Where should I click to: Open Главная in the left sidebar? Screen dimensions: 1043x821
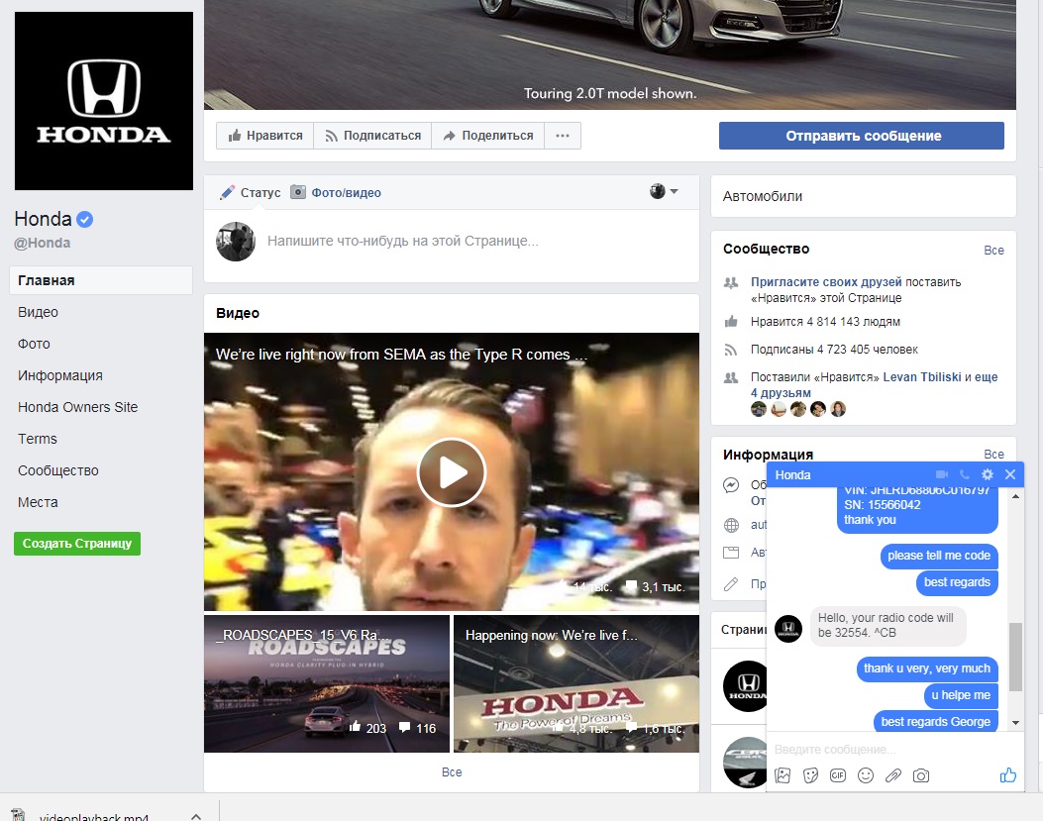[x=101, y=280]
